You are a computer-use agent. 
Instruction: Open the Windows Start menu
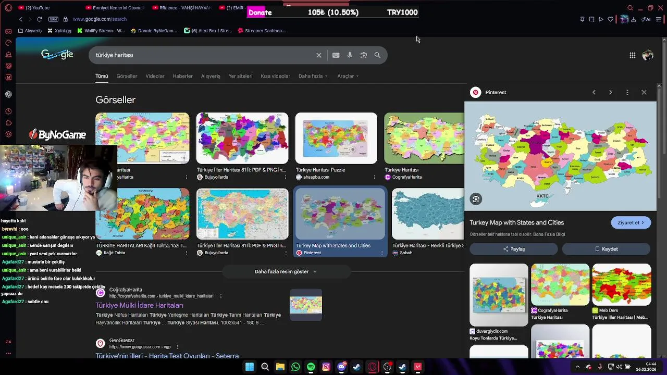pyautogui.click(x=250, y=367)
